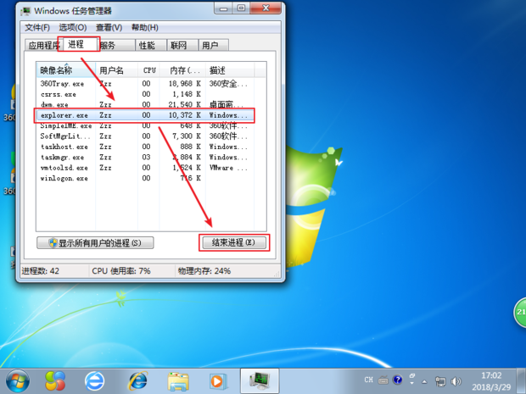This screenshot has width=526, height=394.
Task: Switch to the 联网 tab
Action: point(182,45)
